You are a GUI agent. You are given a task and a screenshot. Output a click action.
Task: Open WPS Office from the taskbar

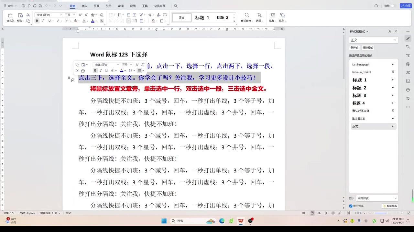(241, 221)
